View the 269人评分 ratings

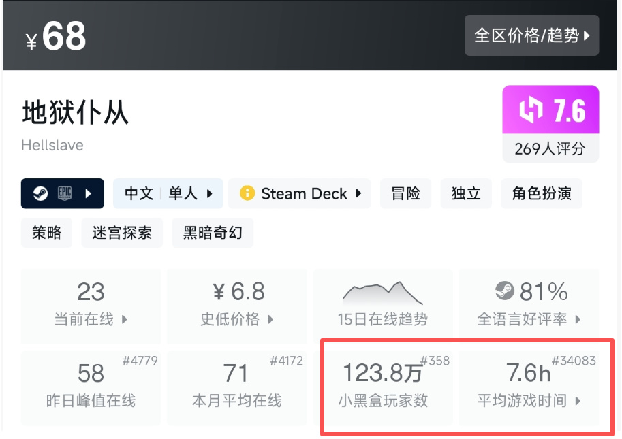tap(550, 148)
